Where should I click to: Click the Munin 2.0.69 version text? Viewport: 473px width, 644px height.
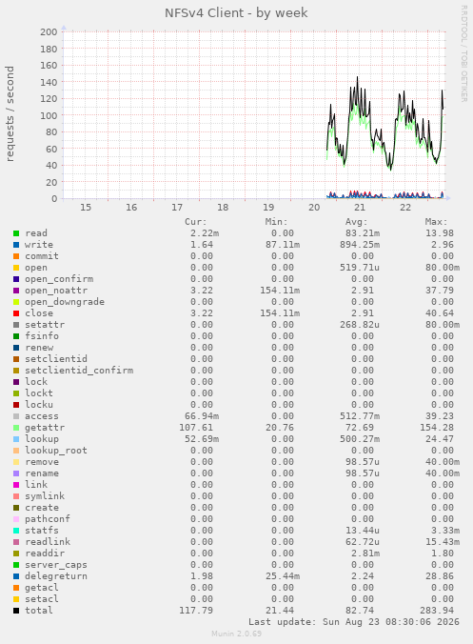(x=236, y=634)
